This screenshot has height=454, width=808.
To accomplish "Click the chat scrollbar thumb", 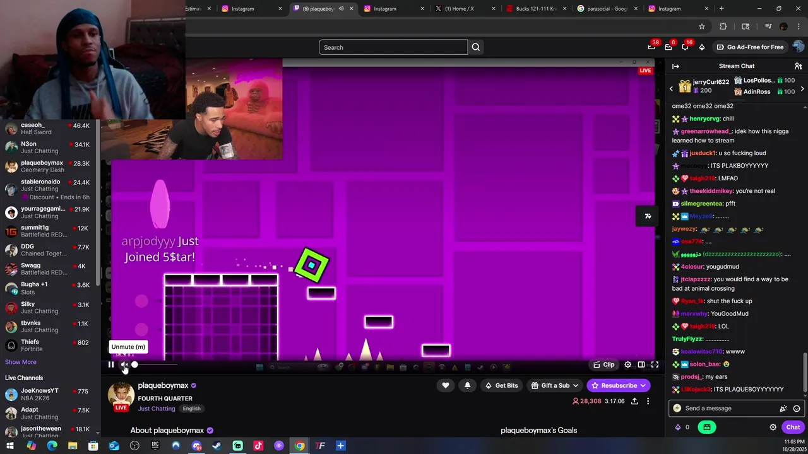I will pos(804,372).
